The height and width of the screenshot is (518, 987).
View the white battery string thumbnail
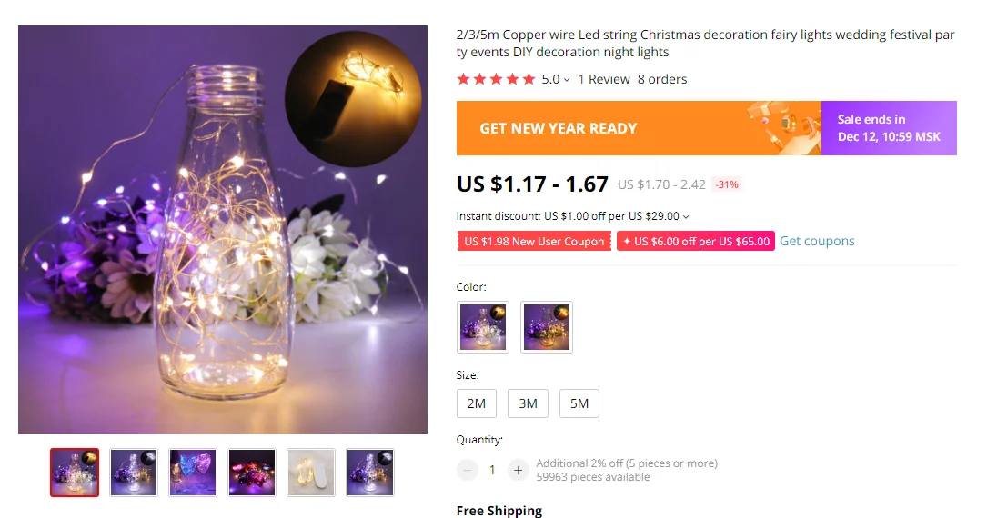[x=311, y=473]
